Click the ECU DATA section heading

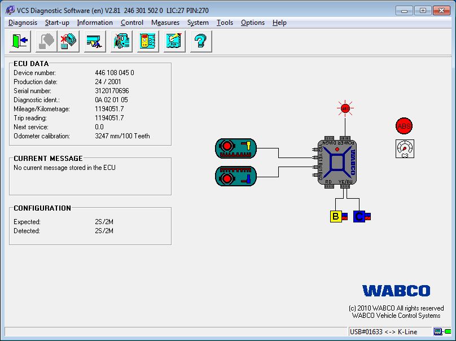tap(31, 63)
